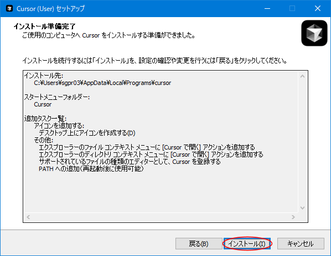Close the Cursor setup window
Viewport: 331px width, 256px height.
(x=318, y=9)
